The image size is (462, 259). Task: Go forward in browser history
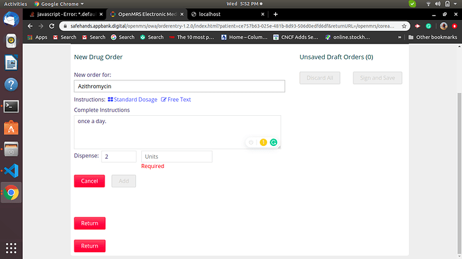tap(41, 26)
